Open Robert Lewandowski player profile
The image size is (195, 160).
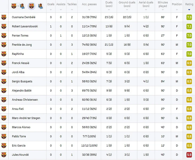click(x=25, y=26)
